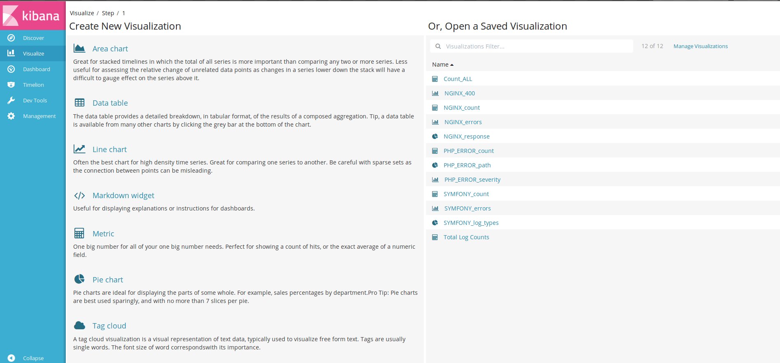Click the icon beside Total Log Counts
This screenshot has width=780, height=363.
[435, 237]
